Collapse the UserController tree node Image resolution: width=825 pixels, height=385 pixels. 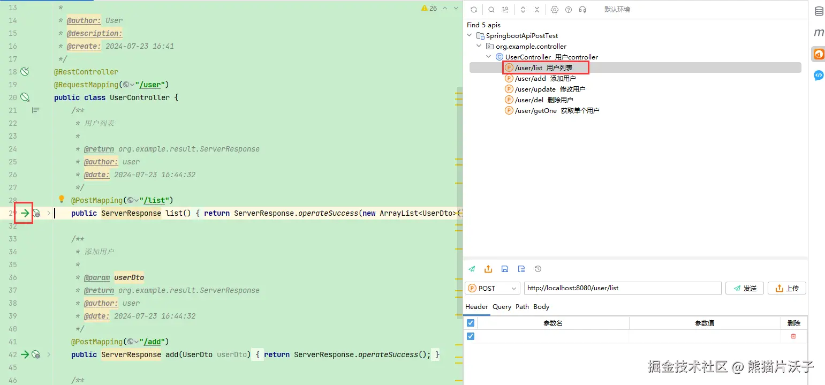click(x=489, y=57)
